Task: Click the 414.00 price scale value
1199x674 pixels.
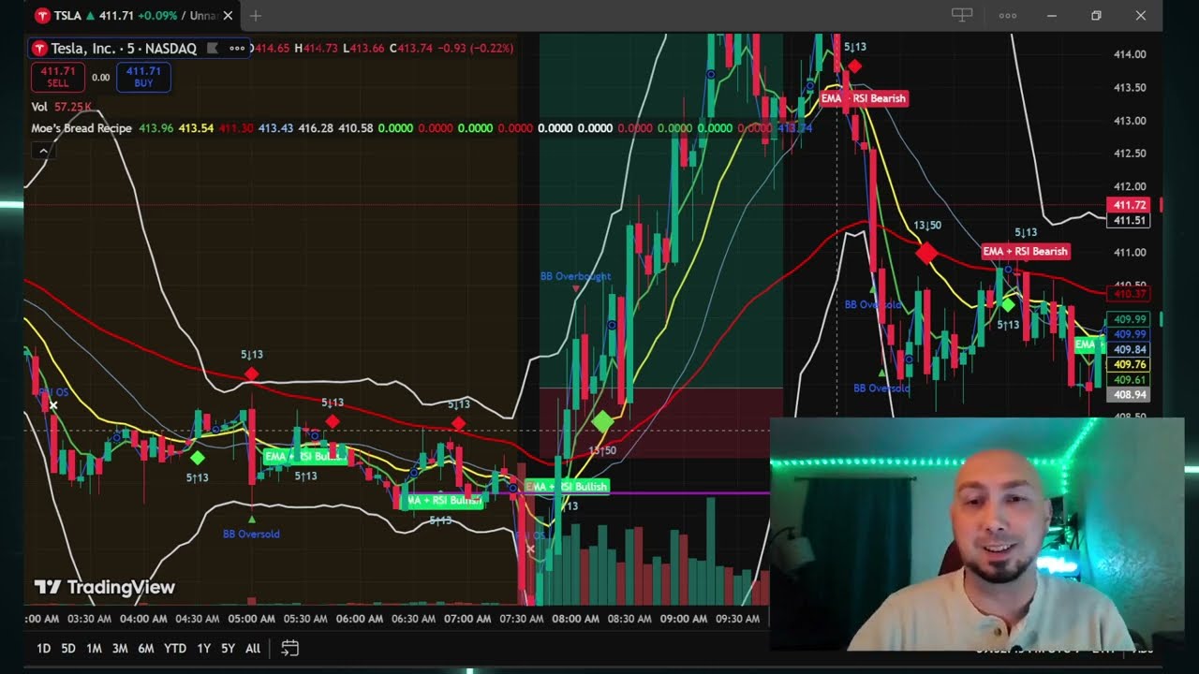Action: tap(1131, 54)
